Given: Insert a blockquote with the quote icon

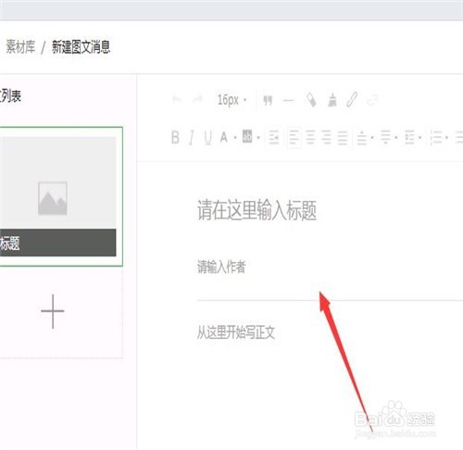Looking at the screenshot, I should (268, 100).
